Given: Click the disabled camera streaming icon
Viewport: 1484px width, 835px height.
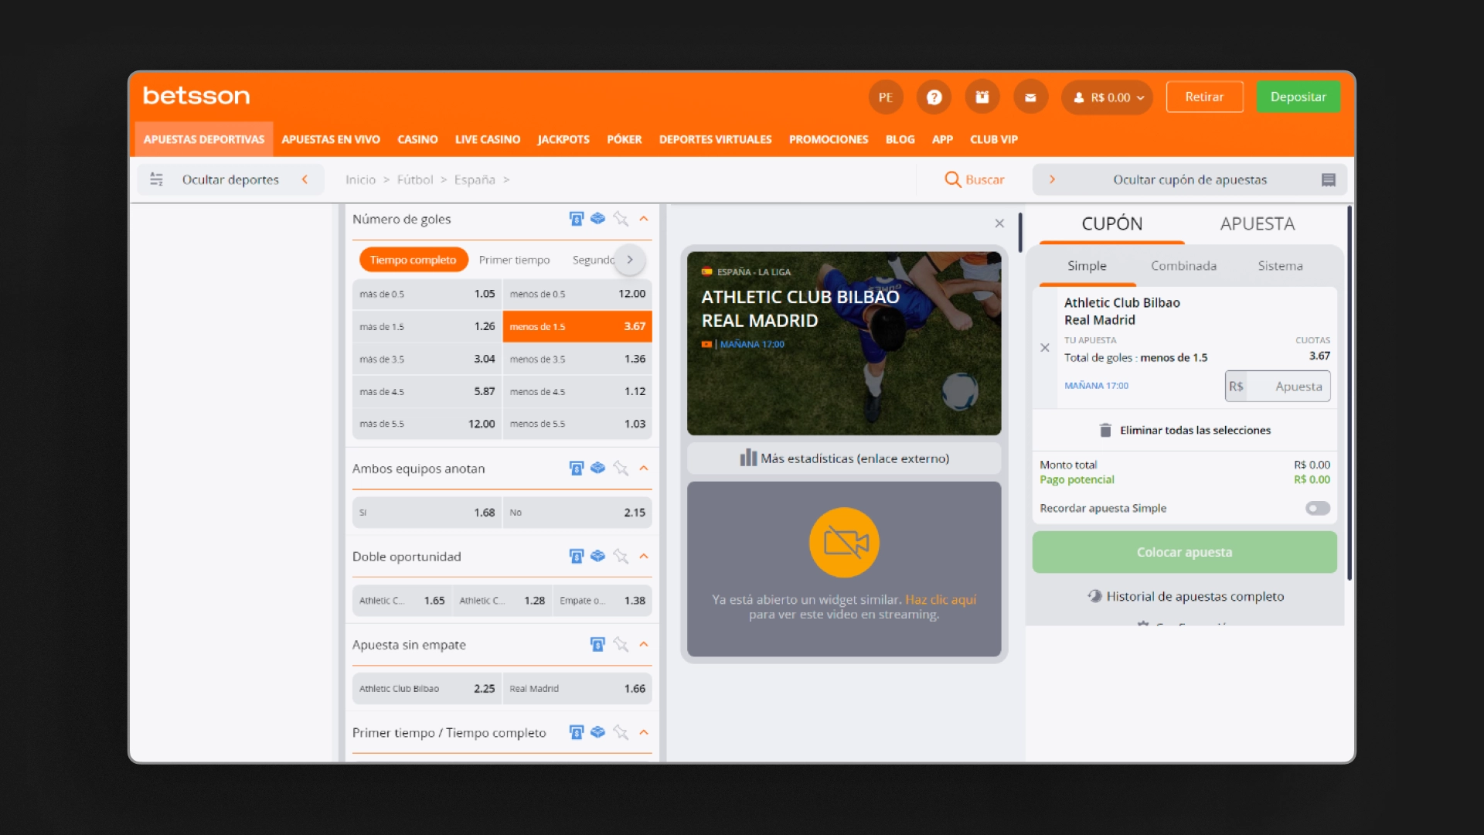Looking at the screenshot, I should tap(844, 543).
